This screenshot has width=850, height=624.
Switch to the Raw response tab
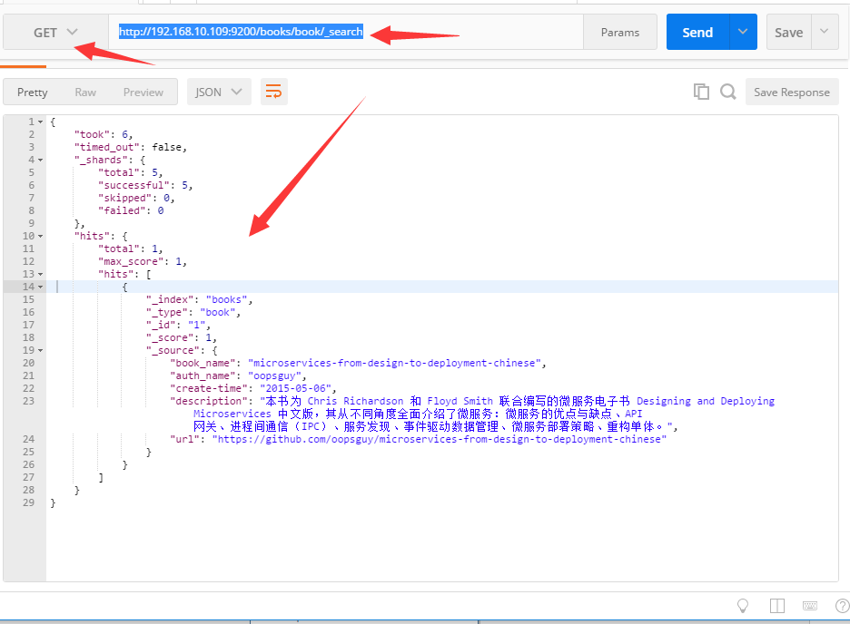(85, 92)
